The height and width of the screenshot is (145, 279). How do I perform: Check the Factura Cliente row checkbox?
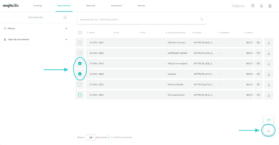(80, 84)
